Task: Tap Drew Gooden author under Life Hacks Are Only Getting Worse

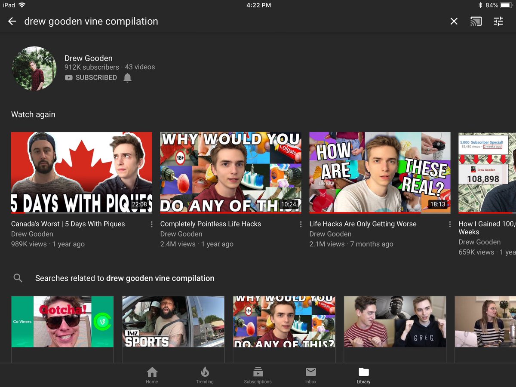Action: (x=331, y=234)
